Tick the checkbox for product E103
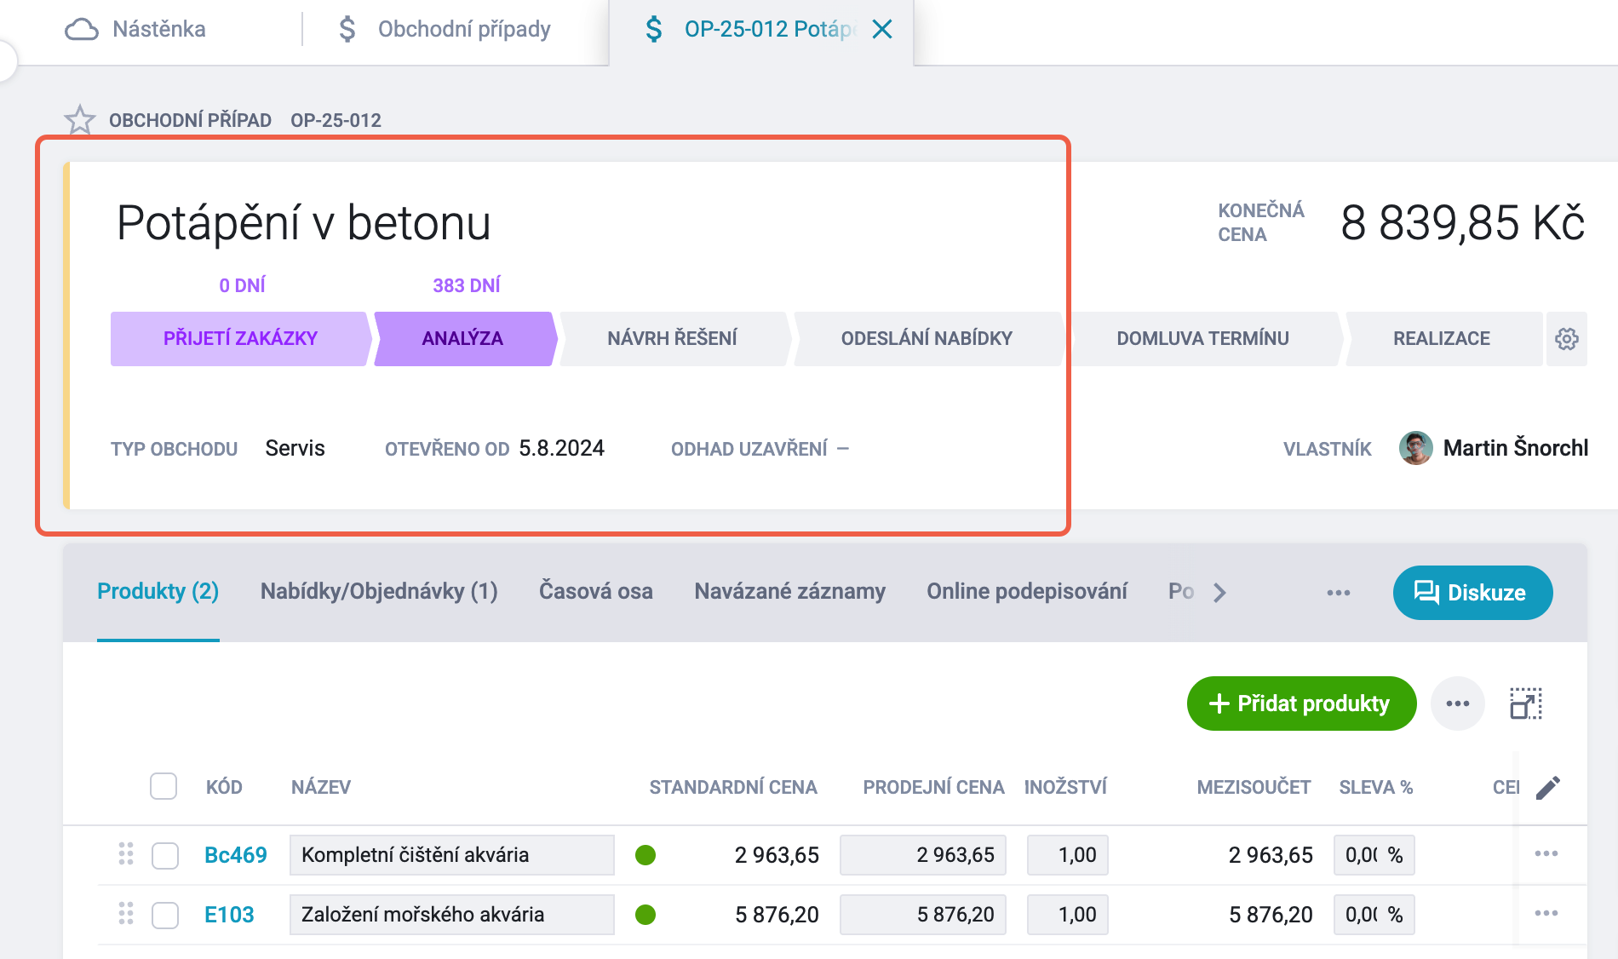1618x959 pixels. click(x=165, y=915)
